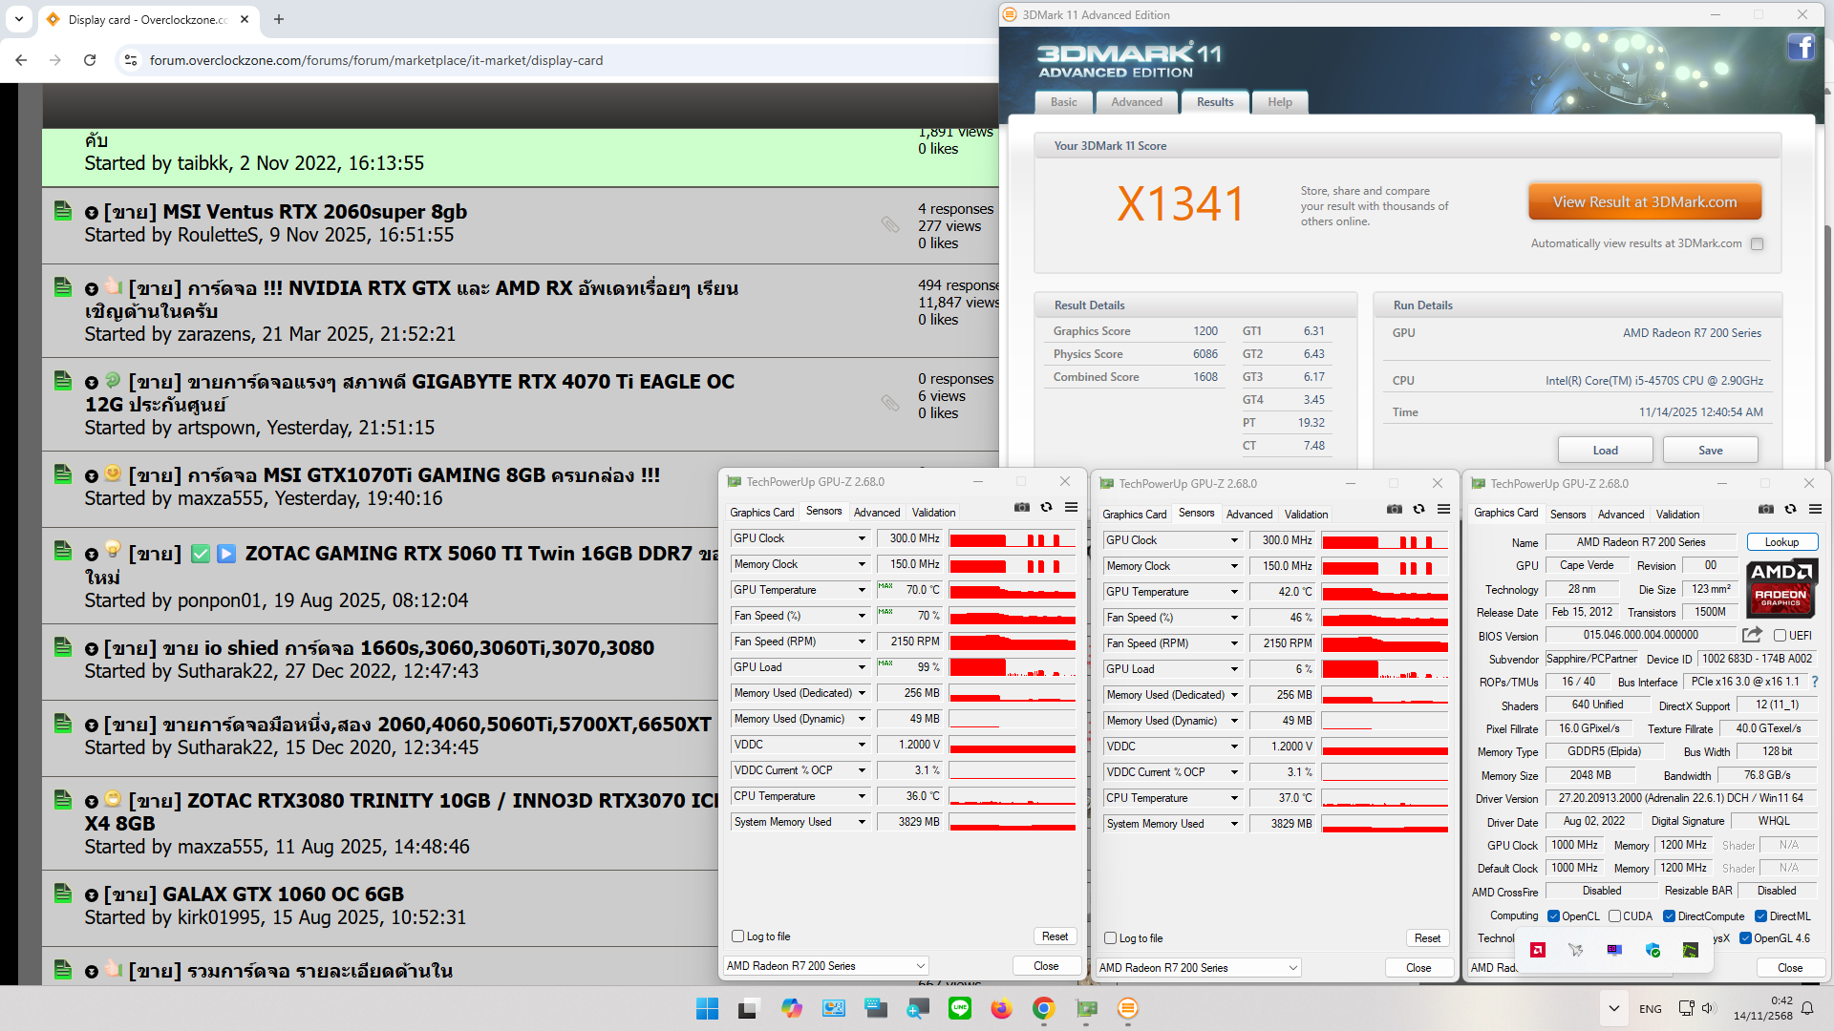Switch to the Basic tab in 3DMark
Screen dimensions: 1834x1031
[x=1063, y=102]
